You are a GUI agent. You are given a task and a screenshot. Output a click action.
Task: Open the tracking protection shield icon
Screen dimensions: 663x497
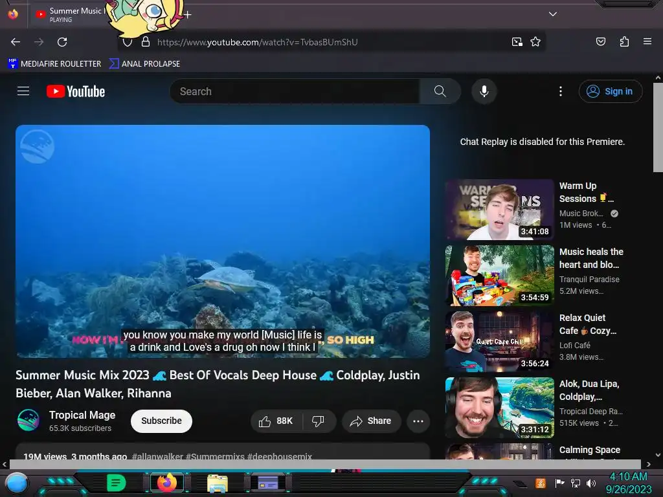pos(128,42)
